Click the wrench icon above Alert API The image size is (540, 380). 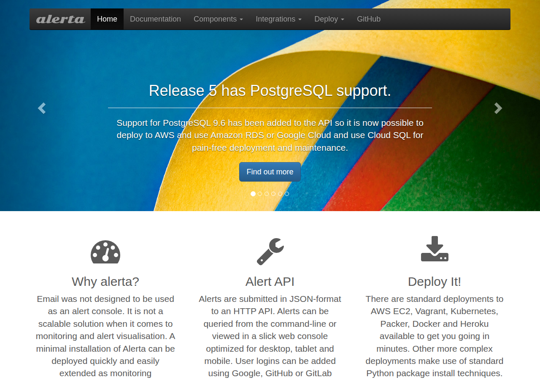coord(270,252)
